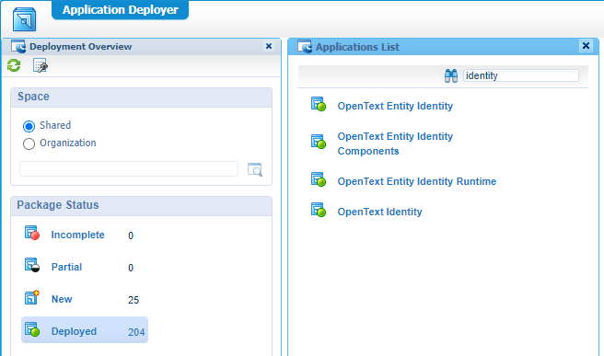This screenshot has height=356, width=604.
Task: Close the Applications List panel
Action: pyautogui.click(x=586, y=46)
